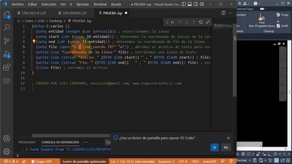Open the Selección menu

49,4
